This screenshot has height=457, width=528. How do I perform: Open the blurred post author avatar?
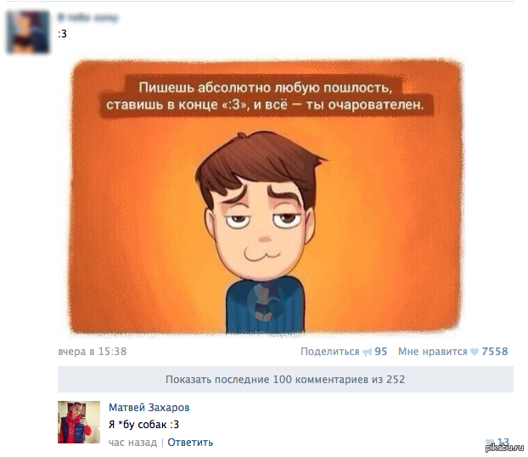(28, 31)
